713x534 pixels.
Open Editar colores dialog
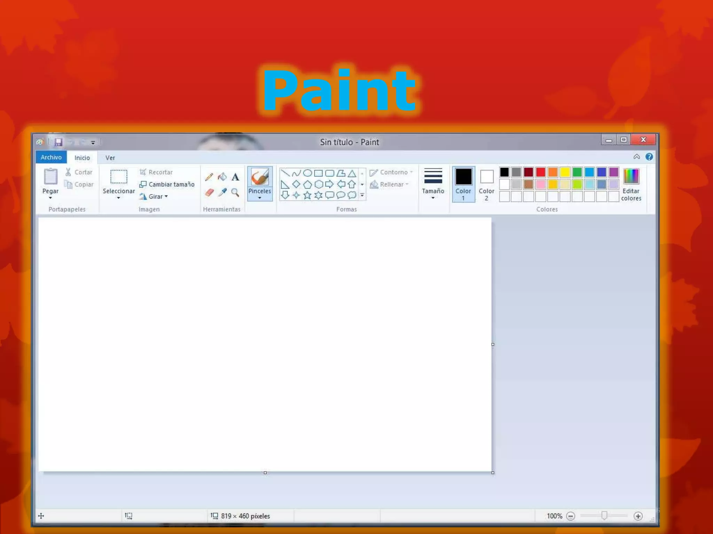631,185
